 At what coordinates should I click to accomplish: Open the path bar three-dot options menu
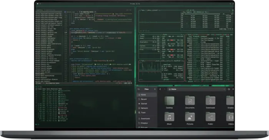point(224,89)
